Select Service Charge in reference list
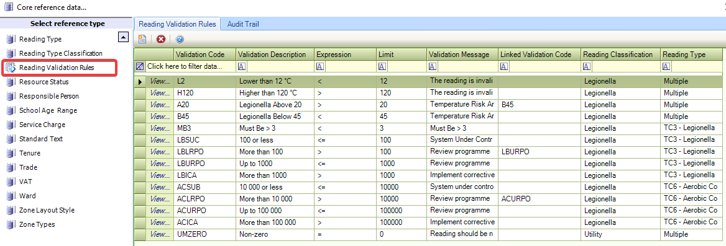The height and width of the screenshot is (246, 726). click(x=42, y=125)
